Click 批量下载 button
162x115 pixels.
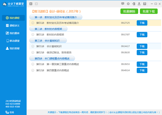click(149, 11)
